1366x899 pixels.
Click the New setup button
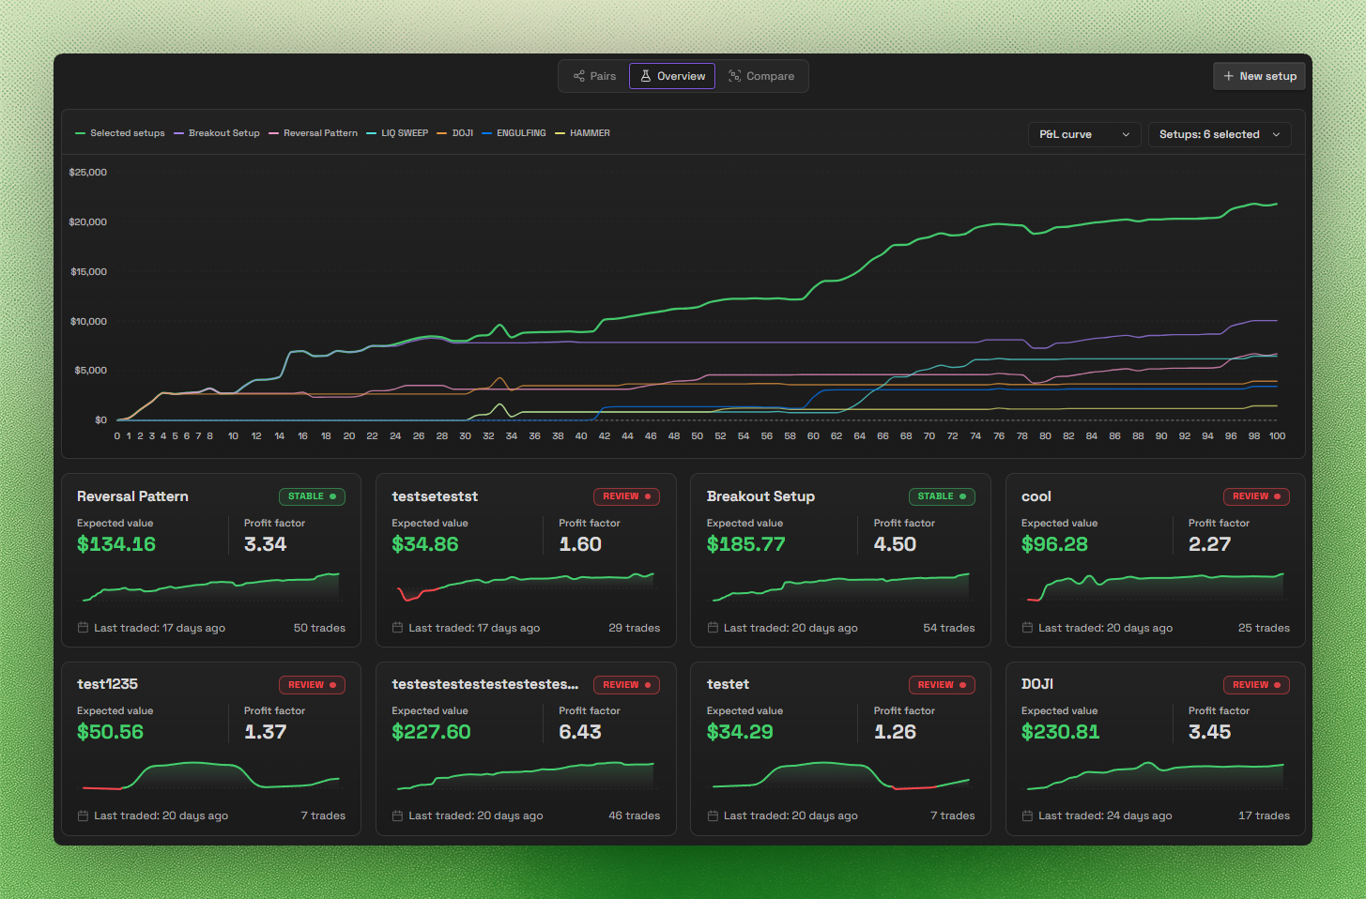tap(1260, 76)
